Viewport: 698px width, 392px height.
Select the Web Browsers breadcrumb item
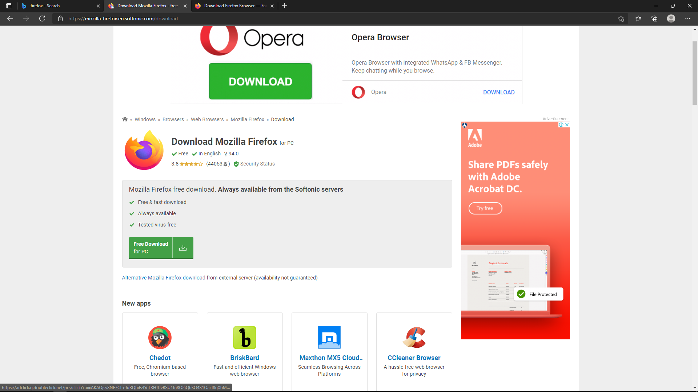point(208,119)
